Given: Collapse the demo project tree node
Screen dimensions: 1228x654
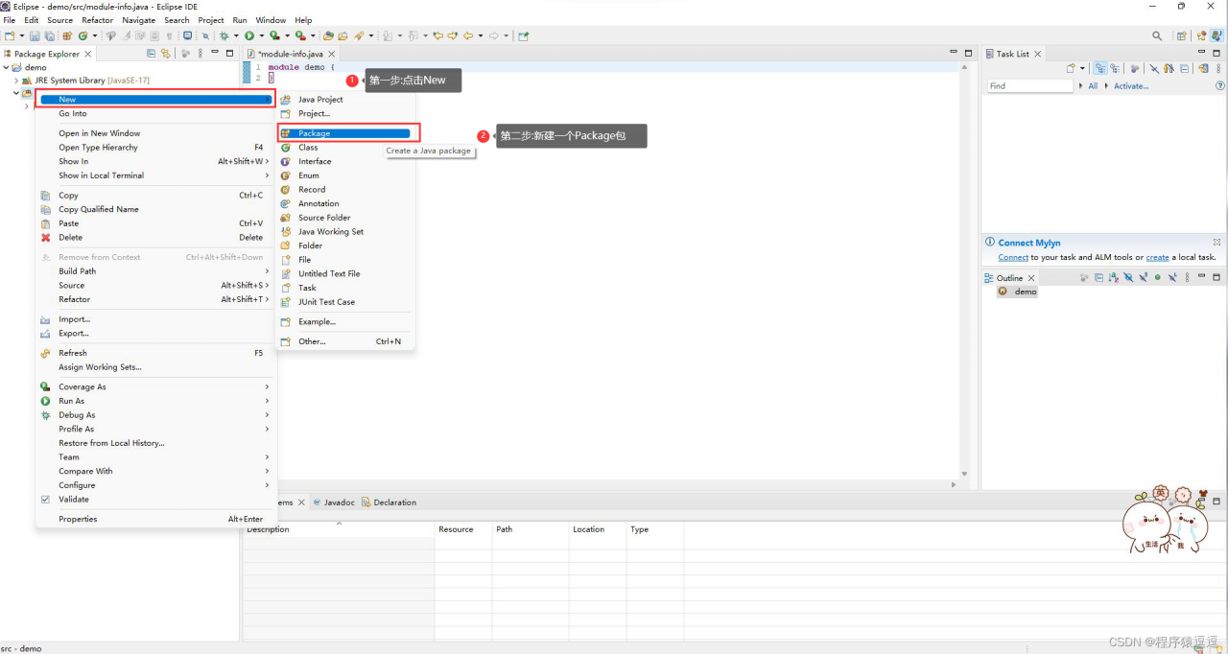Looking at the screenshot, I should coord(6,67).
